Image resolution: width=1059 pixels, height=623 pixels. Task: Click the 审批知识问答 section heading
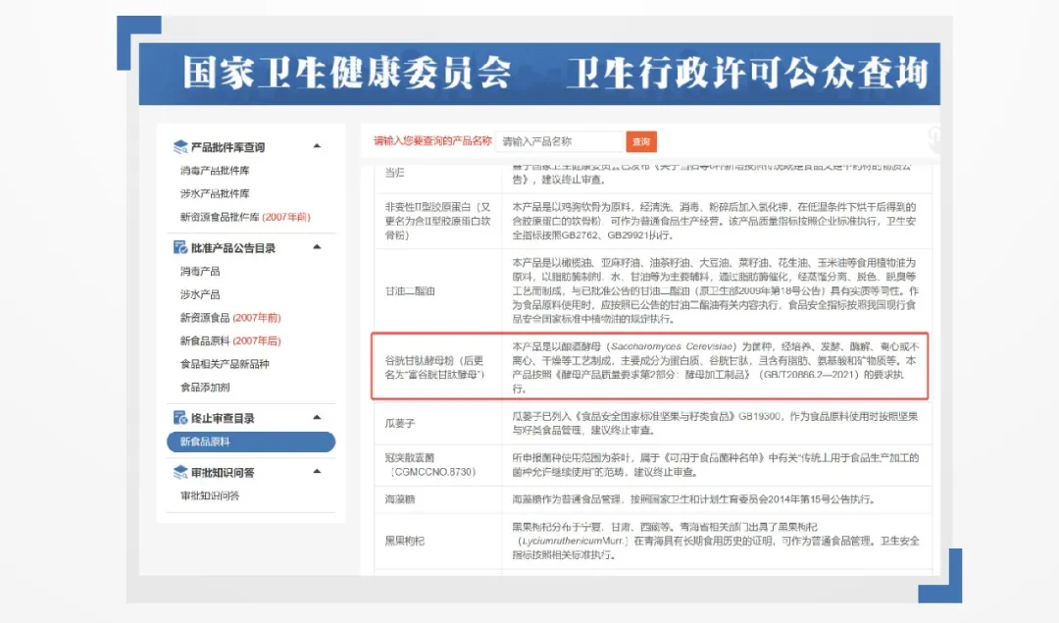coord(223,472)
